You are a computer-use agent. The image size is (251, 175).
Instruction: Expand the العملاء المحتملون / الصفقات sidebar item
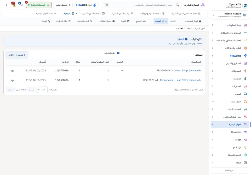click(230, 41)
